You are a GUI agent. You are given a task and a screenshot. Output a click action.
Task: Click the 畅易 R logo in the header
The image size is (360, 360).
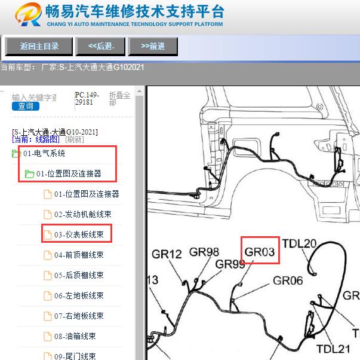pos(28,14)
